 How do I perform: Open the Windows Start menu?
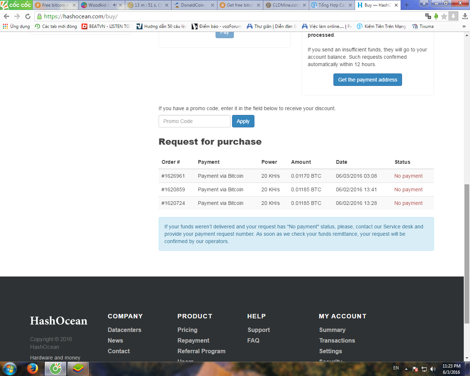pyautogui.click(x=10, y=369)
